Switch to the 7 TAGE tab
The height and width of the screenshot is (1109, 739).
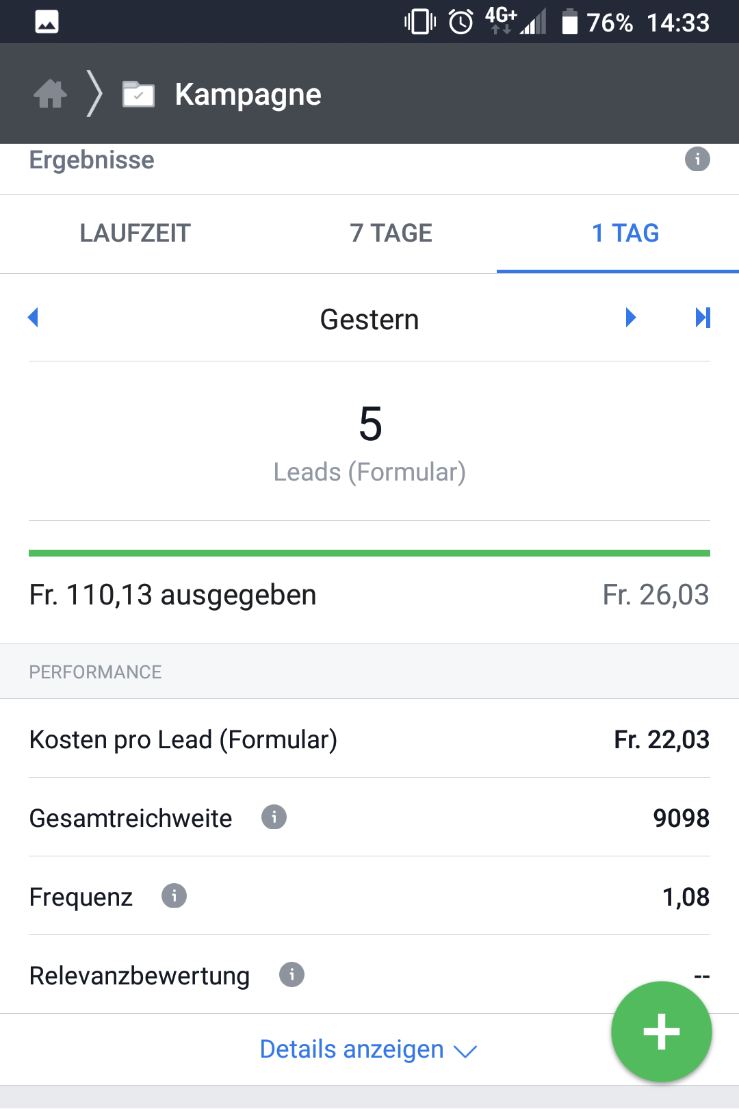[x=391, y=233]
